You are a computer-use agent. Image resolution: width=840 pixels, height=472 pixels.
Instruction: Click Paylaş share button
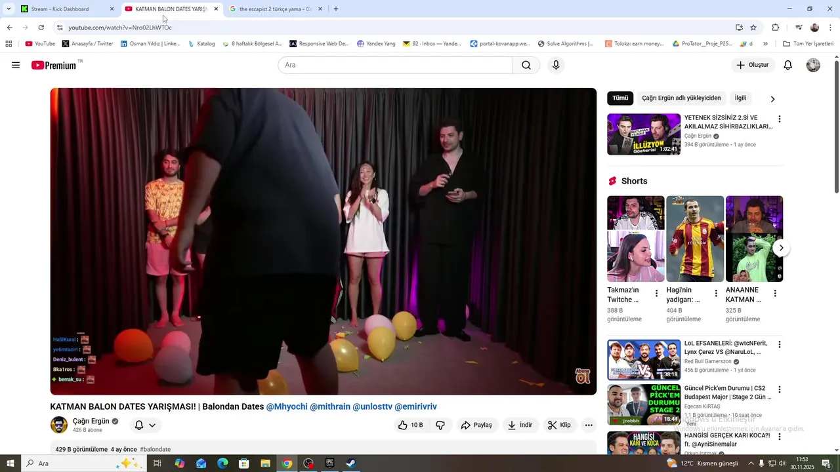(x=476, y=425)
